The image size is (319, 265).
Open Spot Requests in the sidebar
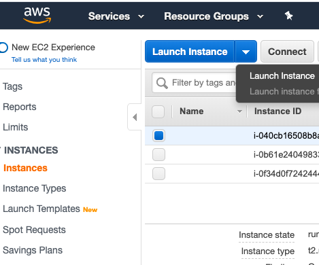[34, 230]
